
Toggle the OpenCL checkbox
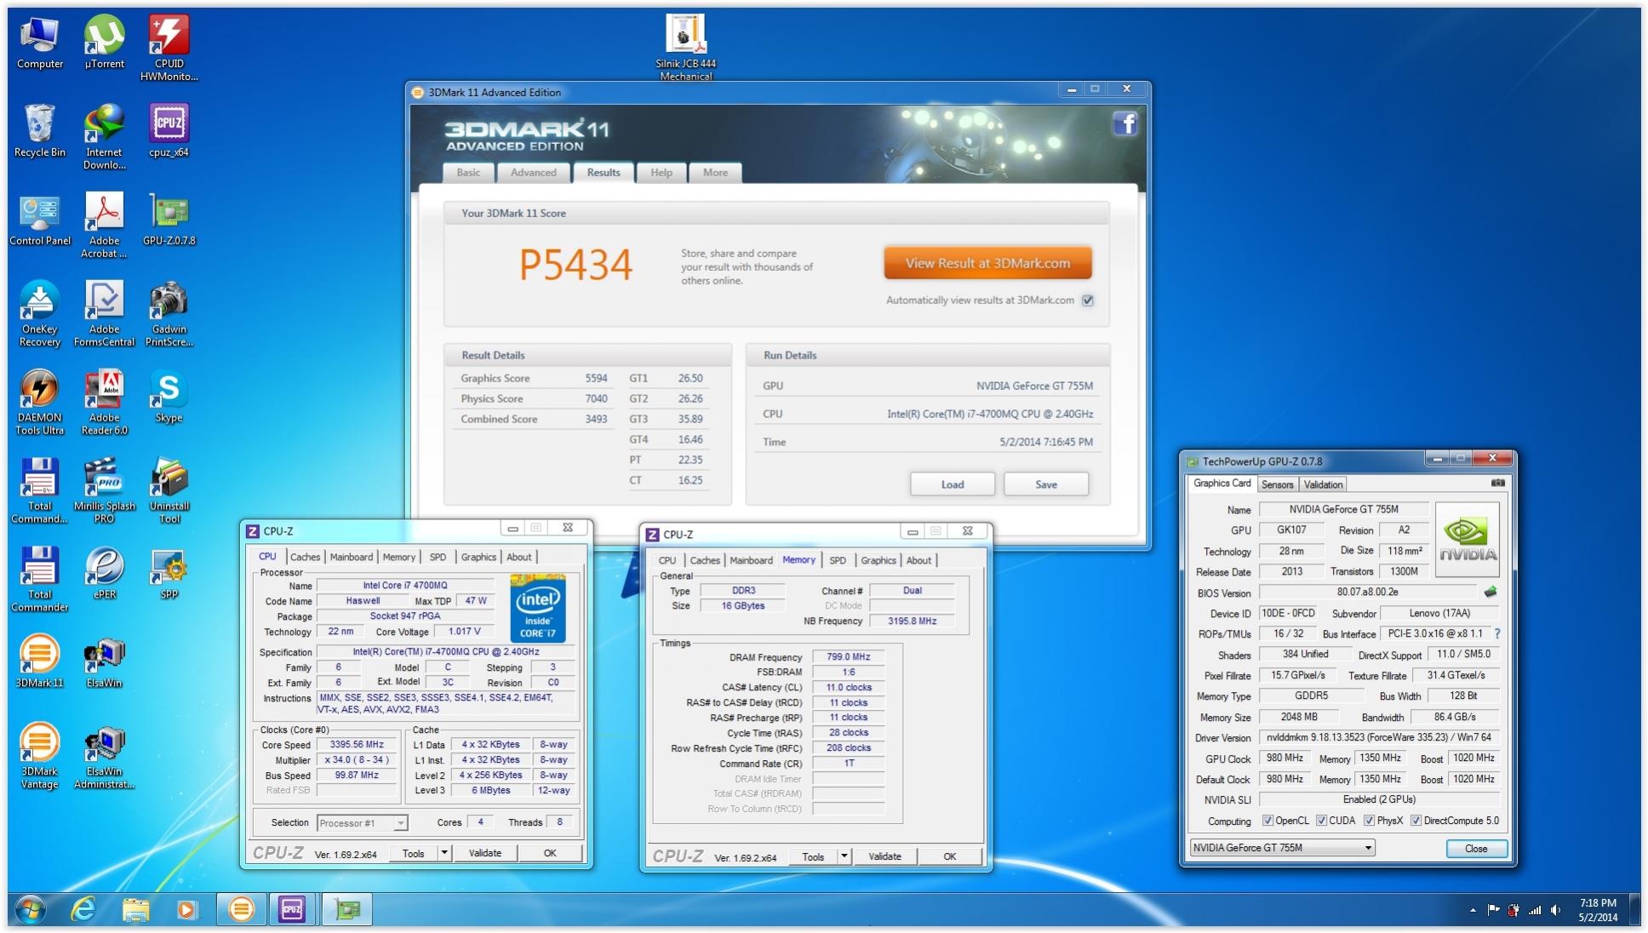tap(1267, 821)
